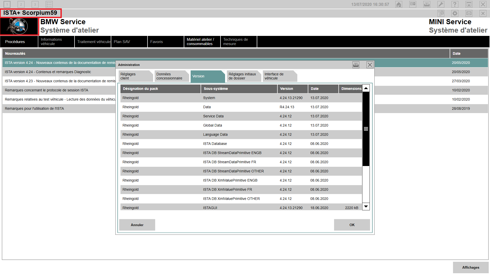490x275 pixels.
Task: Click the wrench administration icon
Action: click(x=441, y=4)
